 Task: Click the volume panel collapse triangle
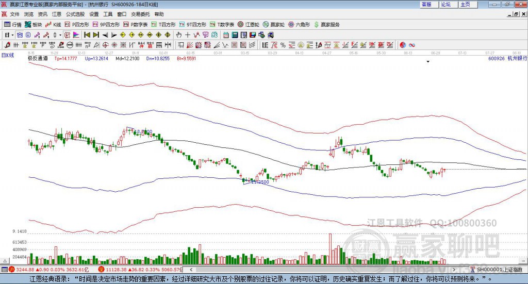tap(5, 261)
